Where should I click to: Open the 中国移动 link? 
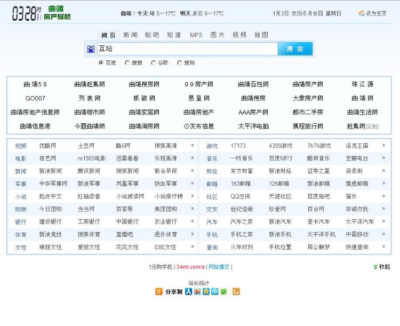(357, 234)
